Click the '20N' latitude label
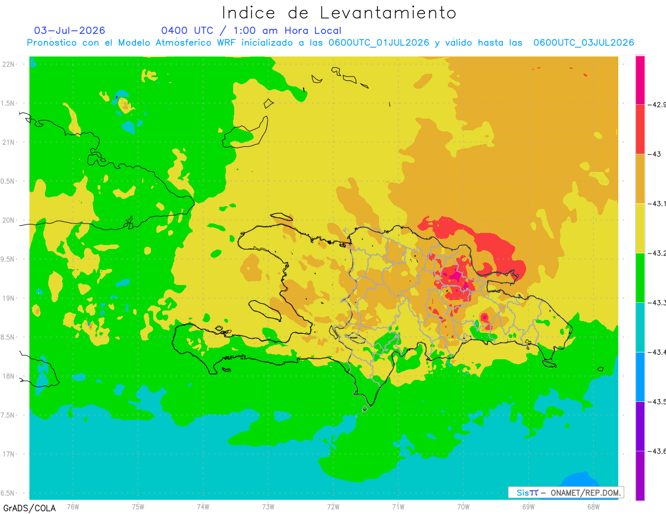 9,220
